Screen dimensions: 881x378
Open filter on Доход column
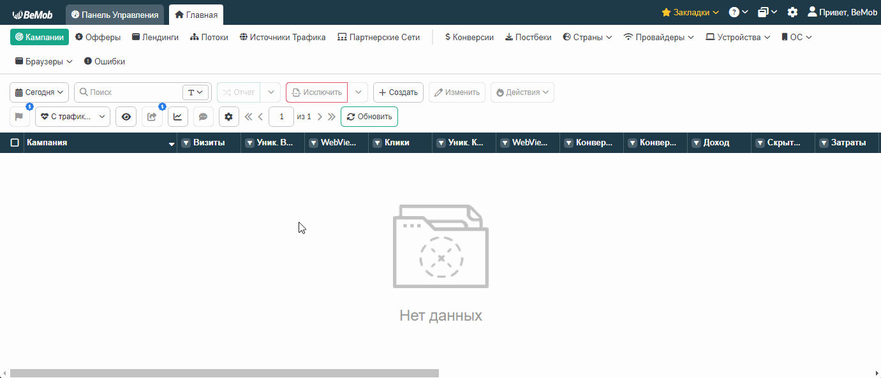pyautogui.click(x=696, y=143)
